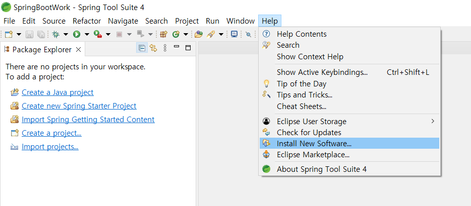Image resolution: width=471 pixels, height=206 pixels.
Task: Click Collapse All in Package Explorer
Action: (x=142, y=48)
